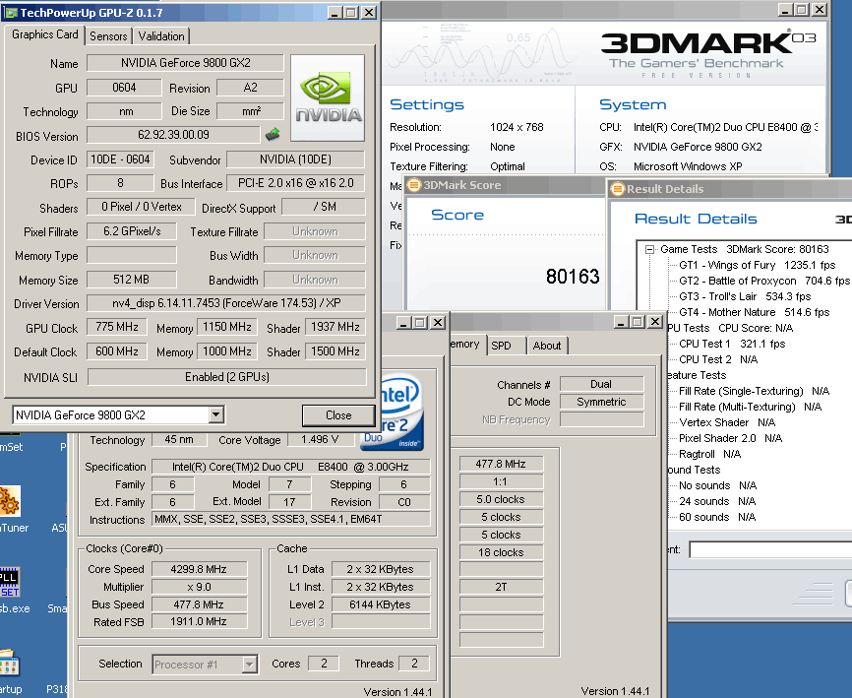852x698 pixels.
Task: Click the BIOS Version field 62.92.39.00.09
Action: pyautogui.click(x=173, y=135)
